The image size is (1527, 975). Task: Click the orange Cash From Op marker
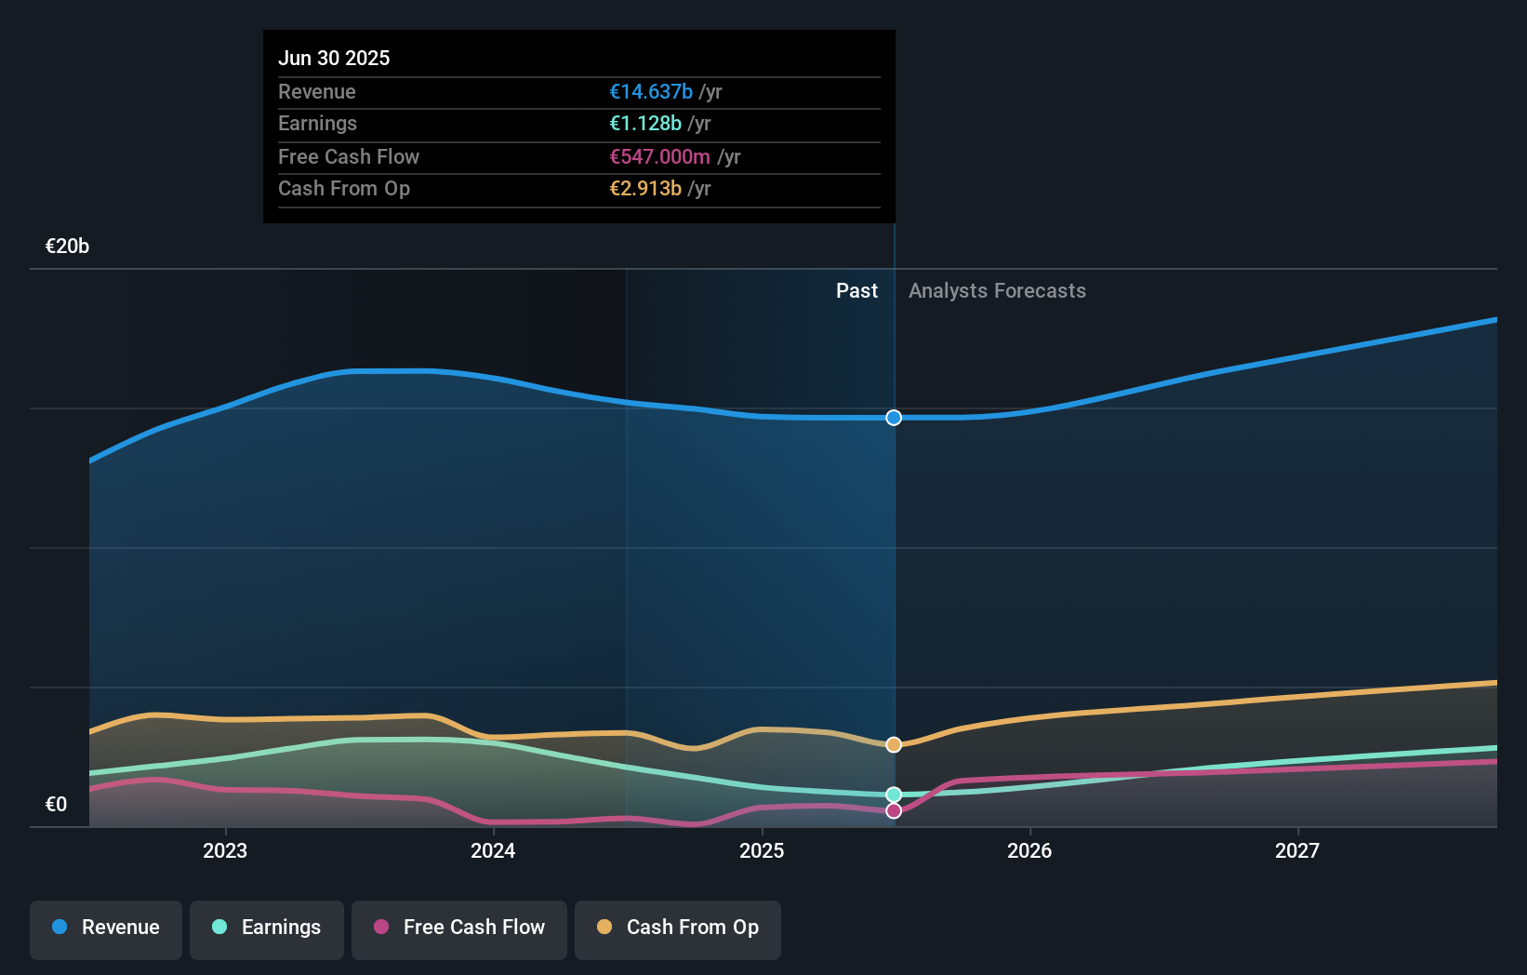893,744
